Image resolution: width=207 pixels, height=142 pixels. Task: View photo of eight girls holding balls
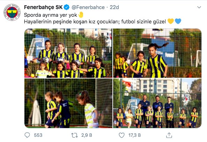coord(68,53)
